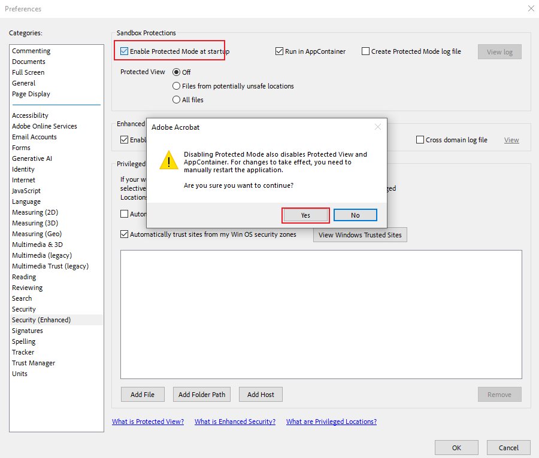Click the Add Host button
539x458 pixels.
point(261,394)
